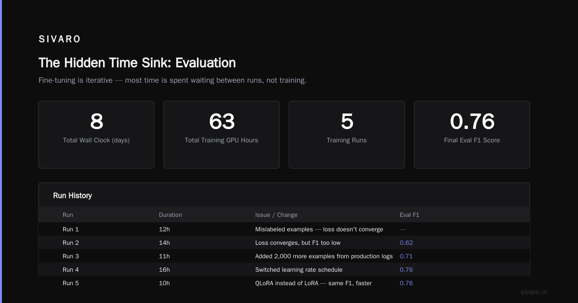The height and width of the screenshot is (303, 578).
Task: Select the Final Eval F1 Score card
Action: pyautogui.click(x=472, y=135)
